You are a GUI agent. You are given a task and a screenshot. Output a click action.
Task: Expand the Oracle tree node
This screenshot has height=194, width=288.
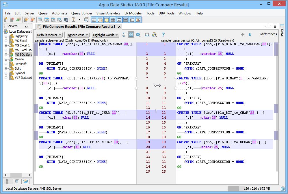[x=6, y=59]
